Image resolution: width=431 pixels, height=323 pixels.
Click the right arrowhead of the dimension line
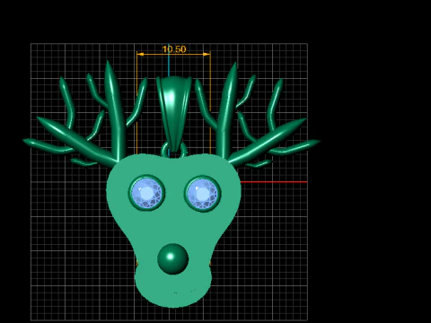[x=207, y=54]
